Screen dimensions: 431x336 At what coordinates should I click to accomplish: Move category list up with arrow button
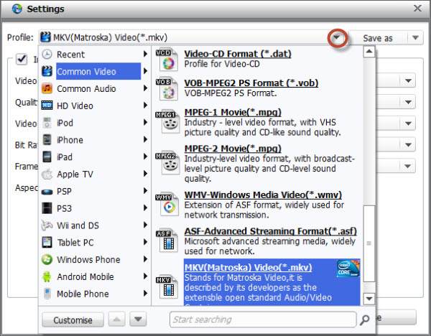tap(116, 319)
